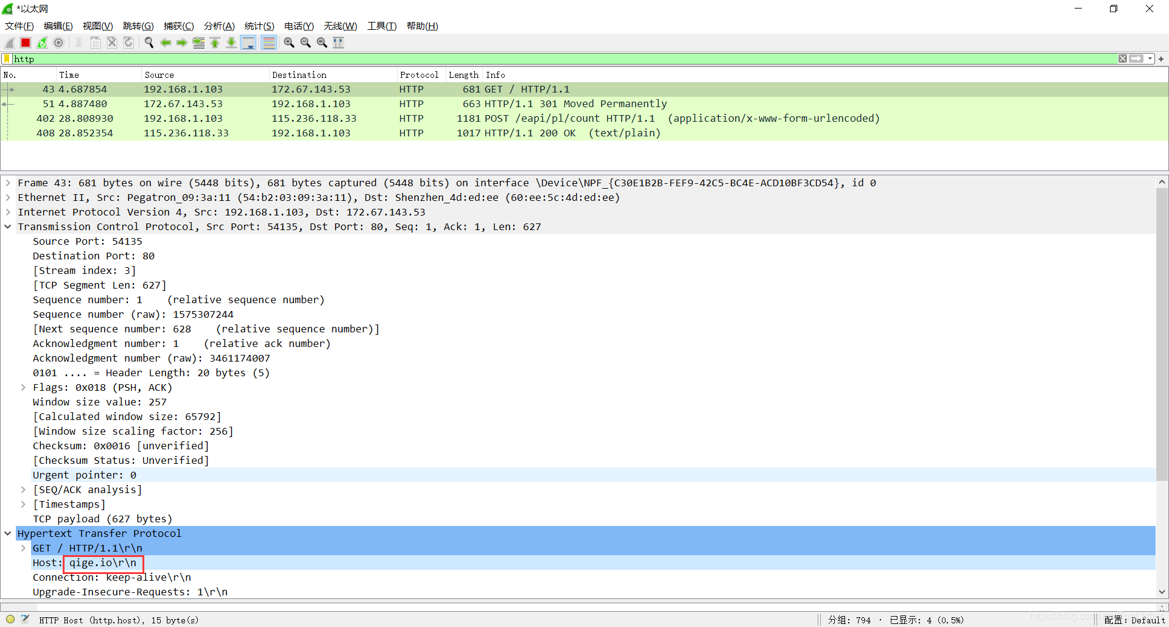The image size is (1169, 627).
Task: Expand the Frame 43 tree node
Action: (x=8, y=183)
